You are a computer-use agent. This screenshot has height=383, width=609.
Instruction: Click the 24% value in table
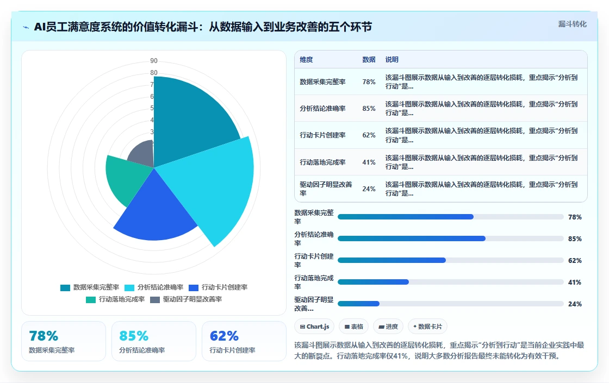(x=369, y=189)
